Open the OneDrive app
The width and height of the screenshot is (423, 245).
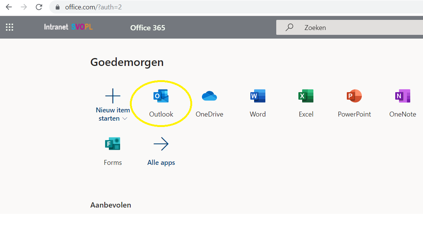(x=209, y=103)
